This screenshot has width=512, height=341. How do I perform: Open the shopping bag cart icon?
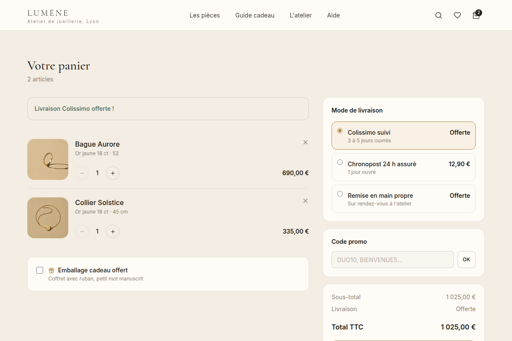point(476,15)
